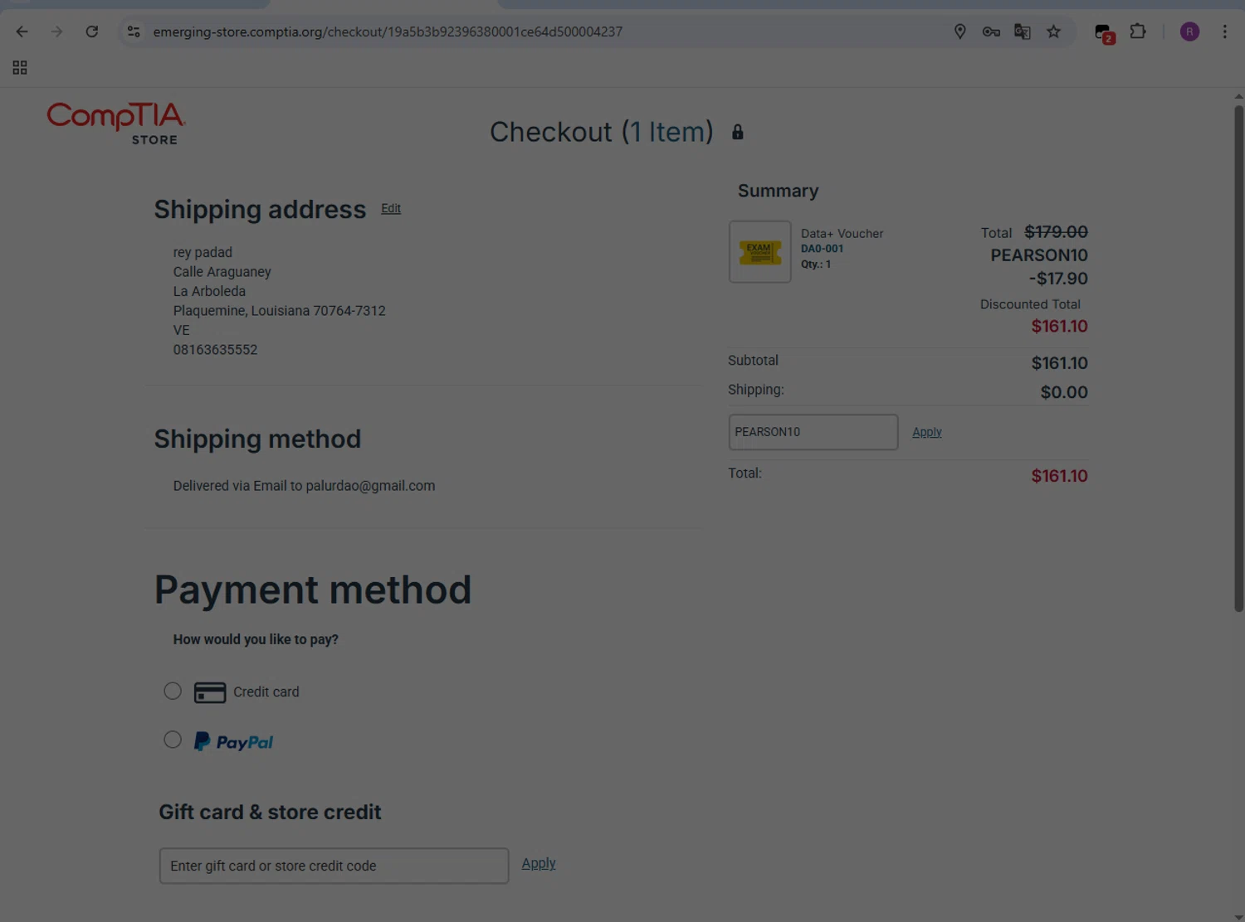Click the struck-through $179.00 price
The height and width of the screenshot is (922, 1245).
[x=1056, y=232]
